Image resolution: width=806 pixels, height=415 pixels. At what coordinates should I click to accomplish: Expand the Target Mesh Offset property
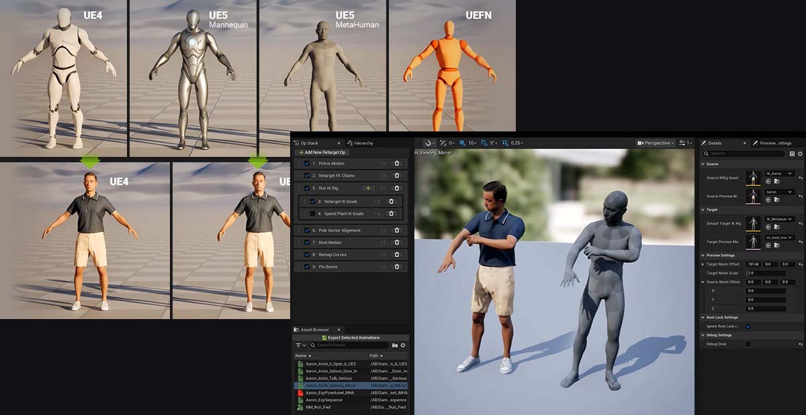point(703,264)
